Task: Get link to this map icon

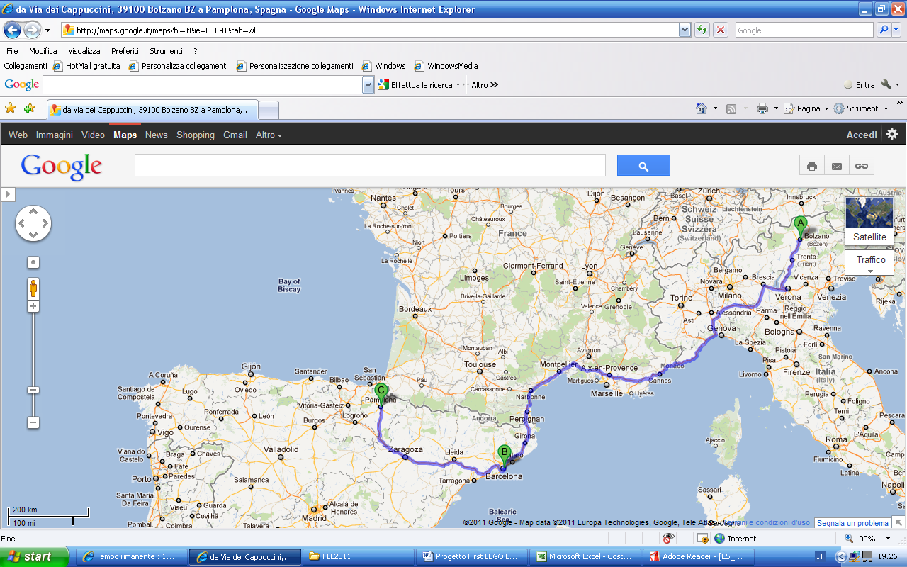Action: point(862,166)
